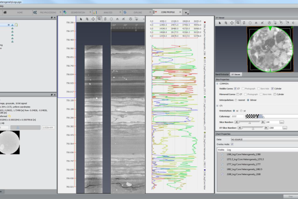
Task: Hide the 1366_log Core Heterogeneity log
Action: point(221,155)
